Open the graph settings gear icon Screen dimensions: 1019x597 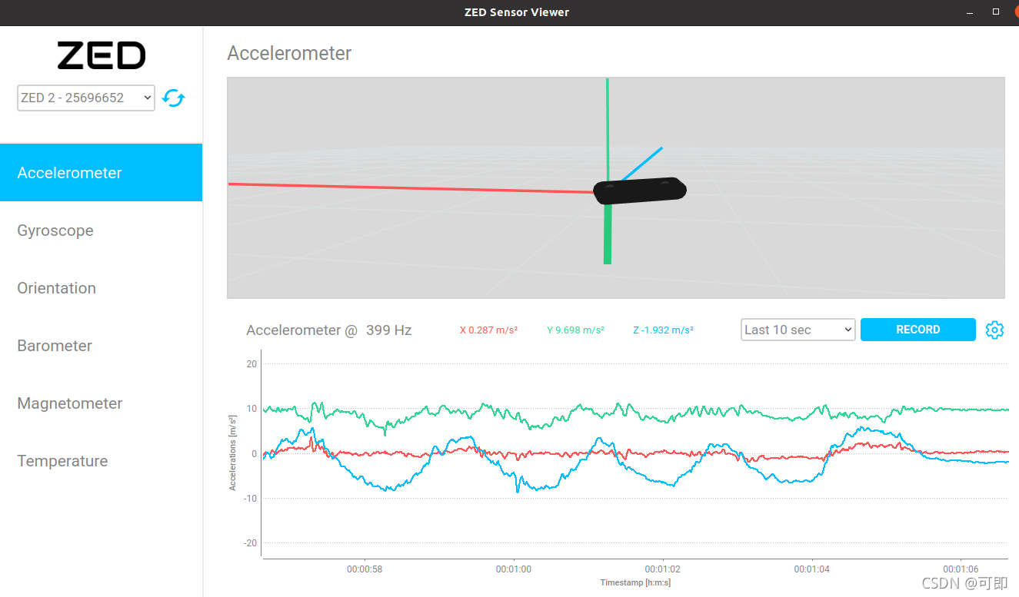pos(994,330)
